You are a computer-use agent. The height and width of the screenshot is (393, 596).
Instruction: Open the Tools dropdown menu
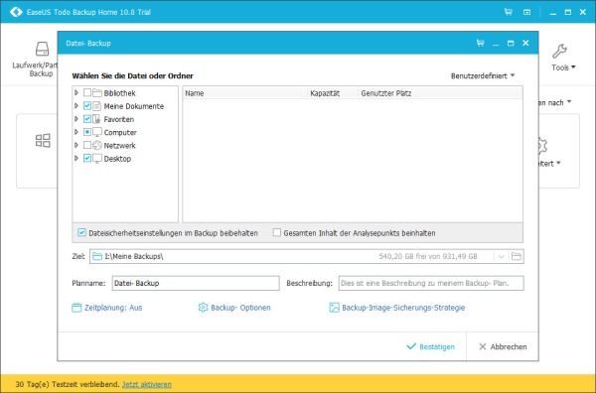[563, 67]
